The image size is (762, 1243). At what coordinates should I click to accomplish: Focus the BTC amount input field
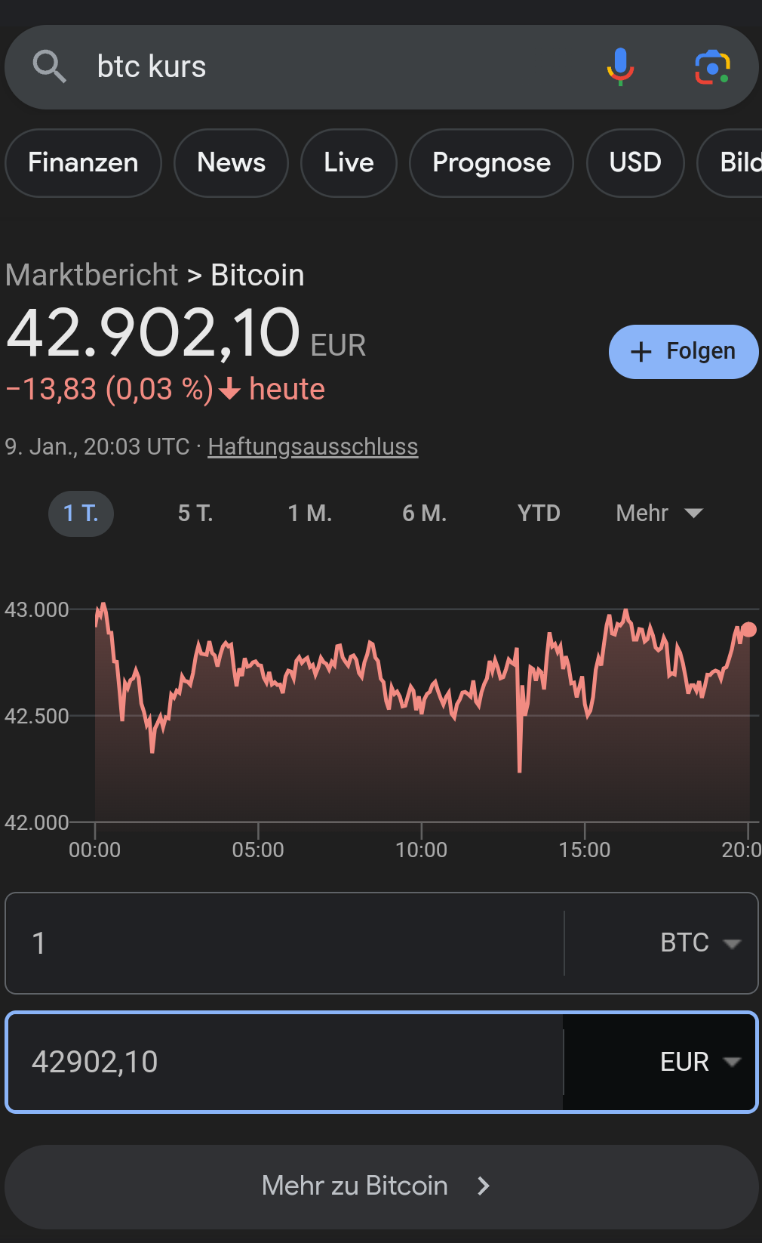pyautogui.click(x=287, y=943)
